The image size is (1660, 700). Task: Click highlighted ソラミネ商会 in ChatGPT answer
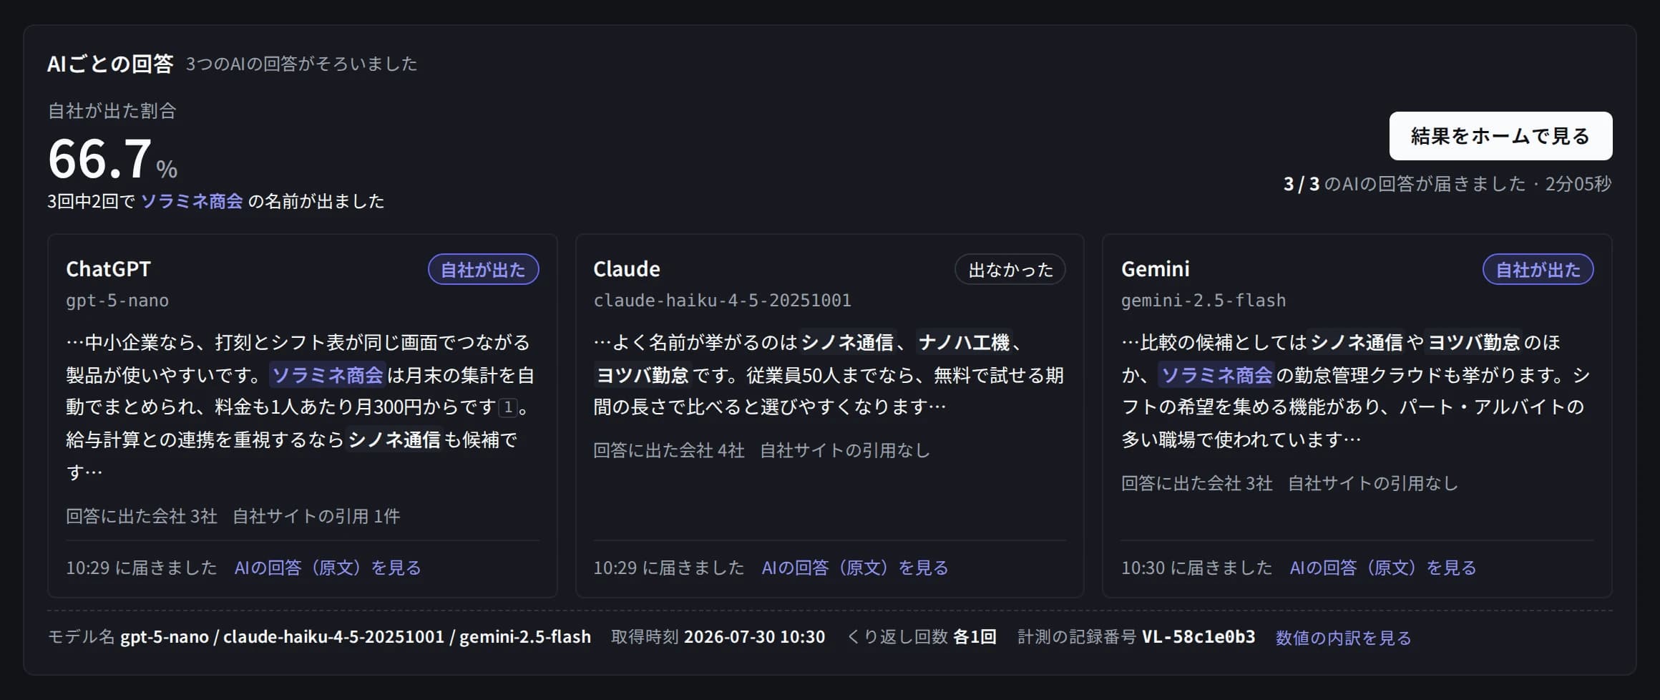pyautogui.click(x=328, y=375)
